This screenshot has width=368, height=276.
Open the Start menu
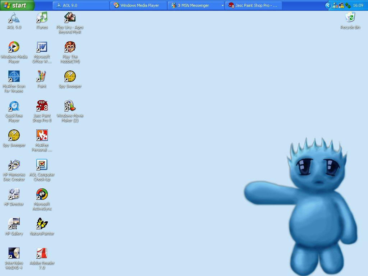coord(17,5)
